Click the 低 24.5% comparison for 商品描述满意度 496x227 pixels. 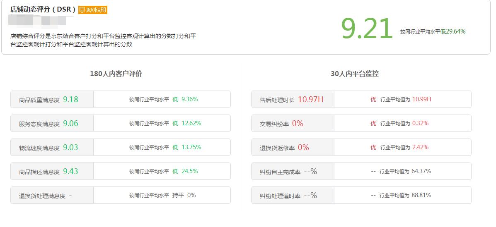(185, 171)
